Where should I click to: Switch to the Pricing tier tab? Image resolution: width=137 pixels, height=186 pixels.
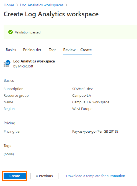click(x=32, y=50)
